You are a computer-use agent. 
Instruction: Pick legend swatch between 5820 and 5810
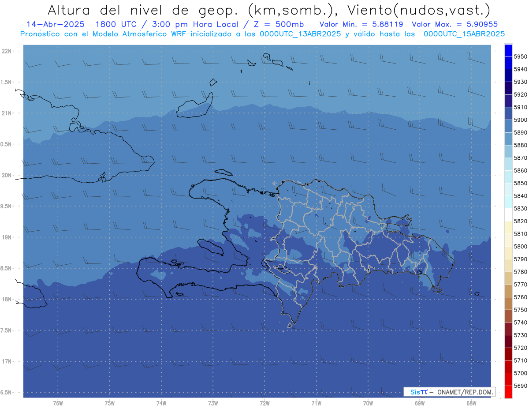(x=508, y=227)
